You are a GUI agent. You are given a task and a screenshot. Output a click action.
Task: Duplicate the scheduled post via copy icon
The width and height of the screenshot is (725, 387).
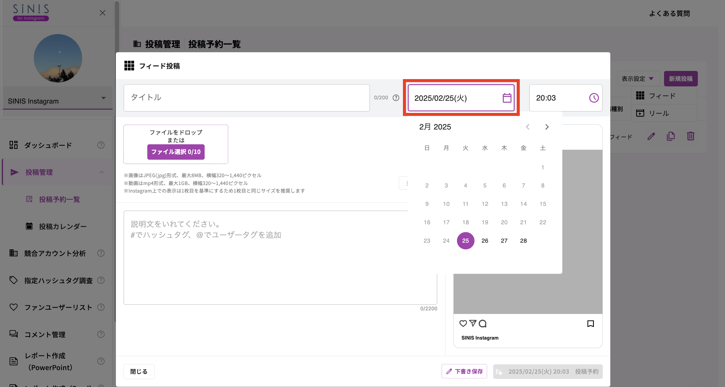point(670,136)
